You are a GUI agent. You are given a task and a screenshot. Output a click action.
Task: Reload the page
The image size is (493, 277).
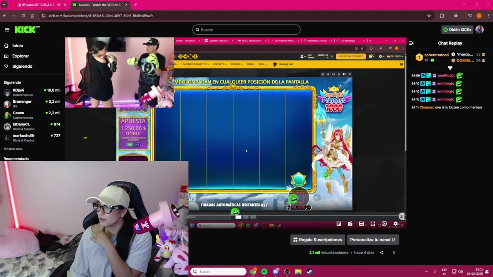coord(23,16)
